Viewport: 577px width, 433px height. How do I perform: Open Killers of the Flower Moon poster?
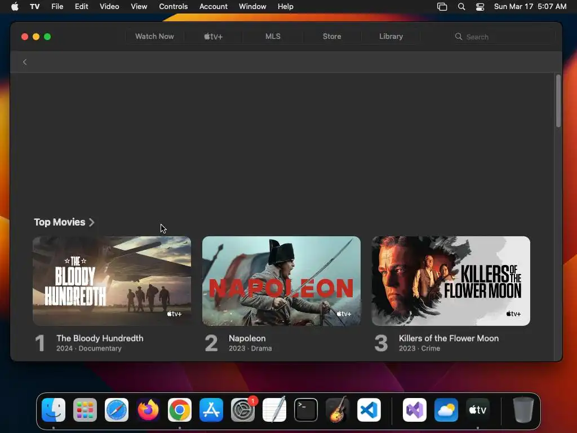[451, 281]
